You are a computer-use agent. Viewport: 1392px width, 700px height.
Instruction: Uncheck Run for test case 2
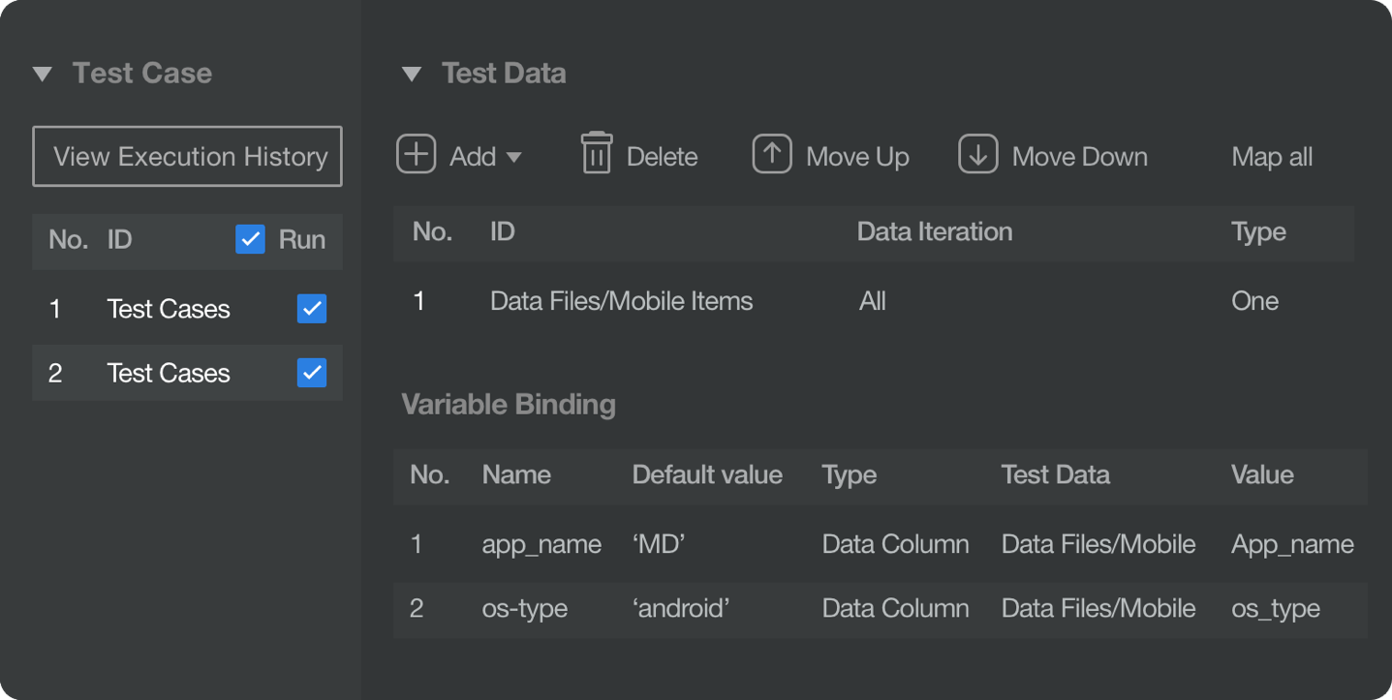(x=312, y=373)
